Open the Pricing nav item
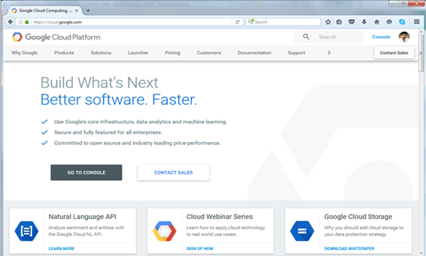The image size is (426, 256). click(173, 53)
